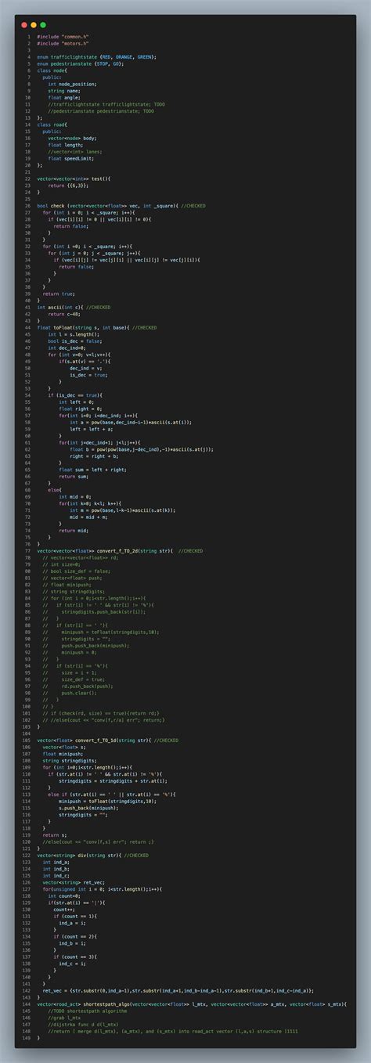Click the 'int ascii(int c){' line
The image size is (371, 1063).
61,308
